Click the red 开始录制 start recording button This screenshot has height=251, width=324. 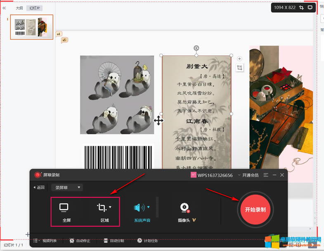tap(255, 209)
